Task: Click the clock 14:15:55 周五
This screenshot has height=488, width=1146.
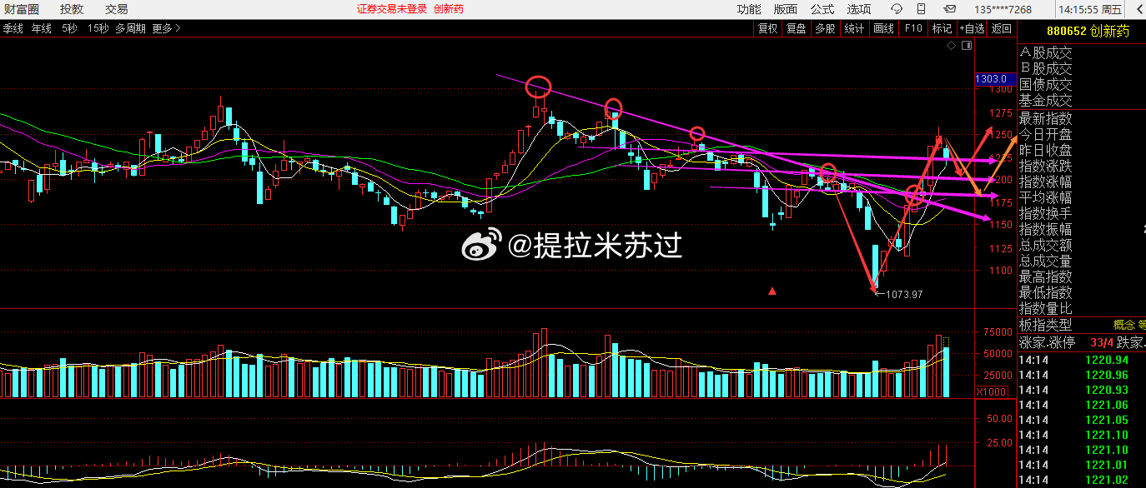Action: [x=1091, y=10]
